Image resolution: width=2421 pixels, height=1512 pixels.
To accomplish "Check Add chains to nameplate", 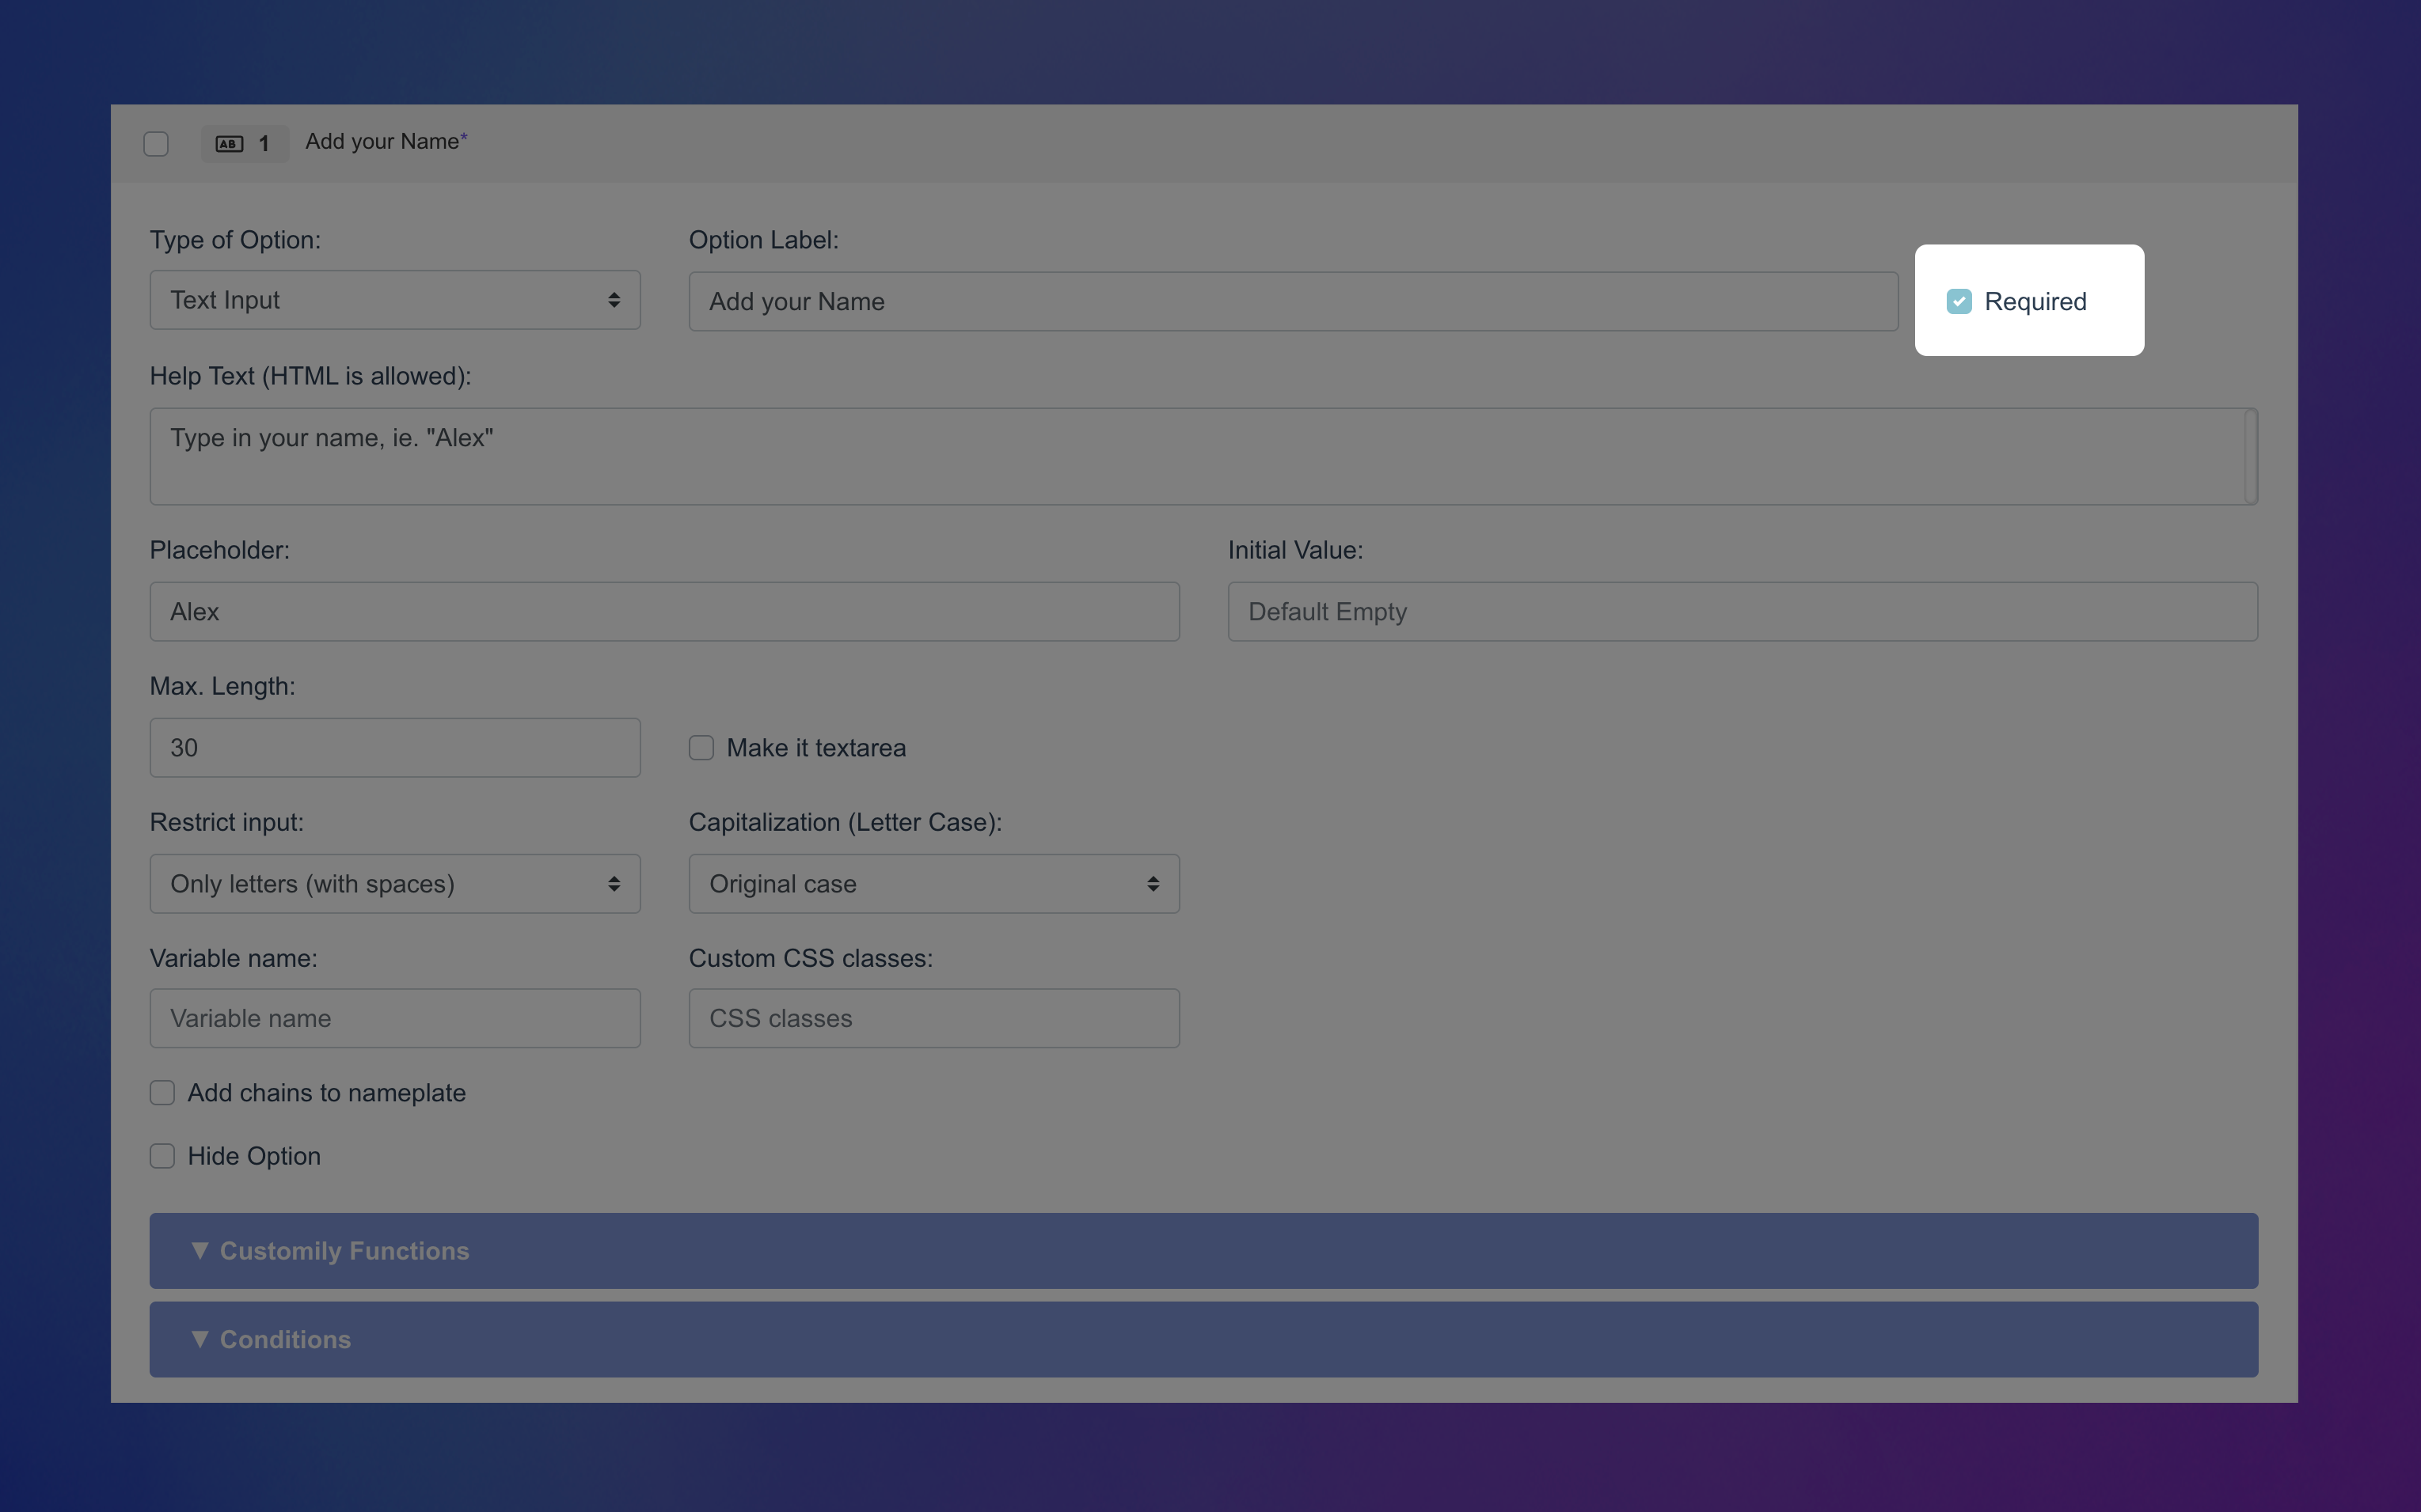I will pos(162,1093).
